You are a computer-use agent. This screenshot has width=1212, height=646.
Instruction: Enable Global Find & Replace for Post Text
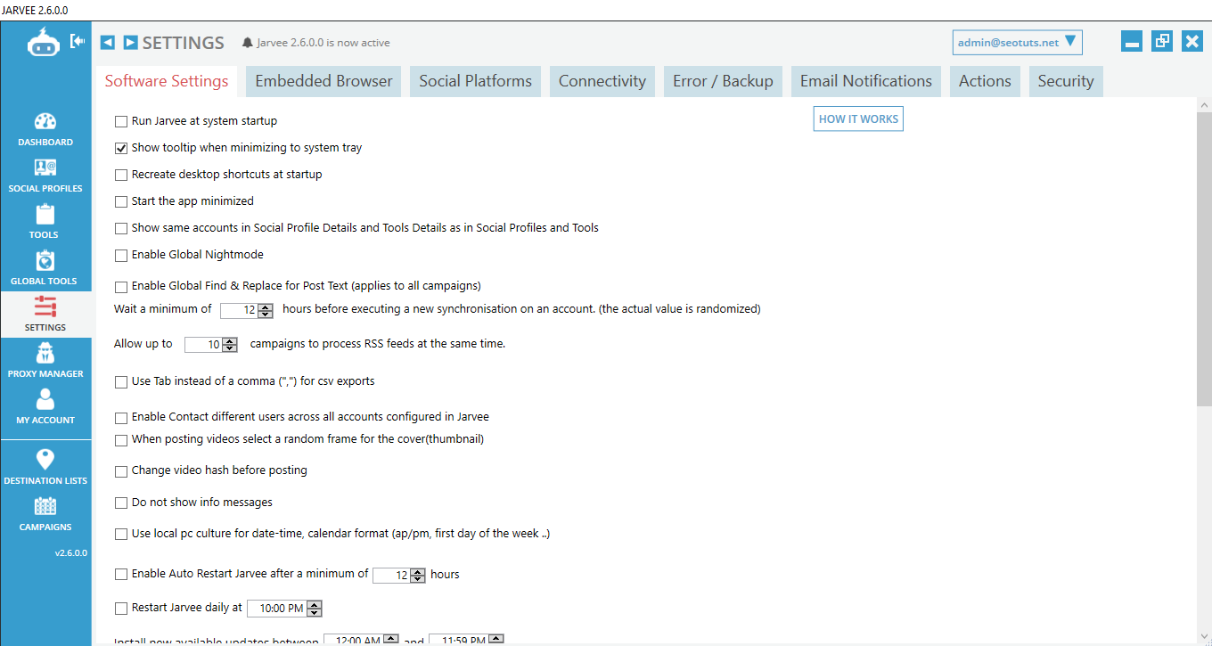(x=121, y=286)
